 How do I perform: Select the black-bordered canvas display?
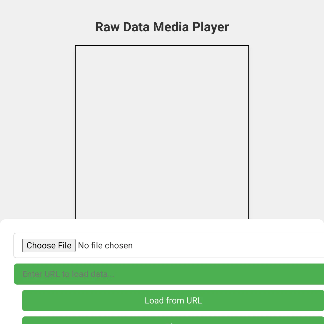[x=162, y=132]
